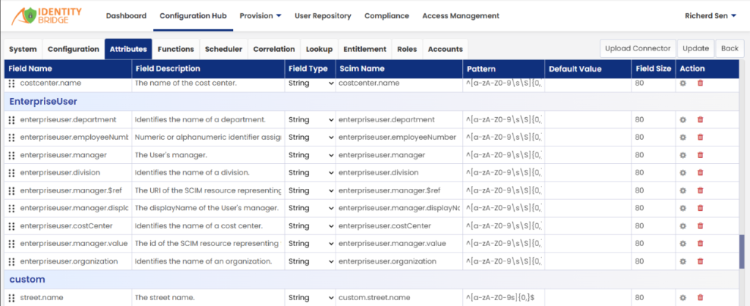Open Field Type dropdown for enterpriseuser.organization
Viewport: 750px width, 306px height.
point(311,261)
